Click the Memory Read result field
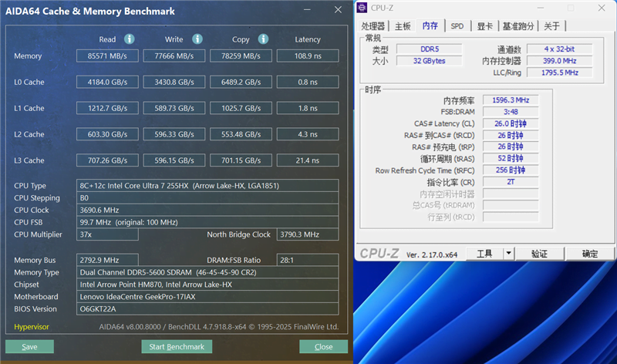The height and width of the screenshot is (364, 617). pos(107,56)
